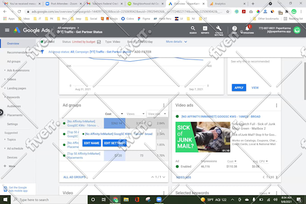
Task: Expand the collapsed side panel arrow
Action: [1, 113]
